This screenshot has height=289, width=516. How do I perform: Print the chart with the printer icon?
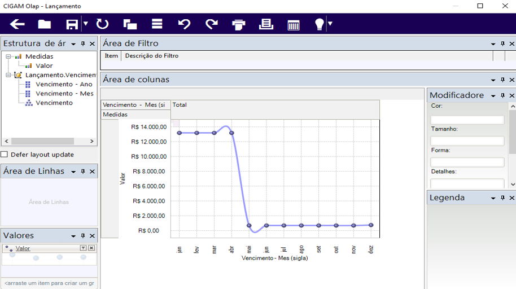pyautogui.click(x=239, y=25)
